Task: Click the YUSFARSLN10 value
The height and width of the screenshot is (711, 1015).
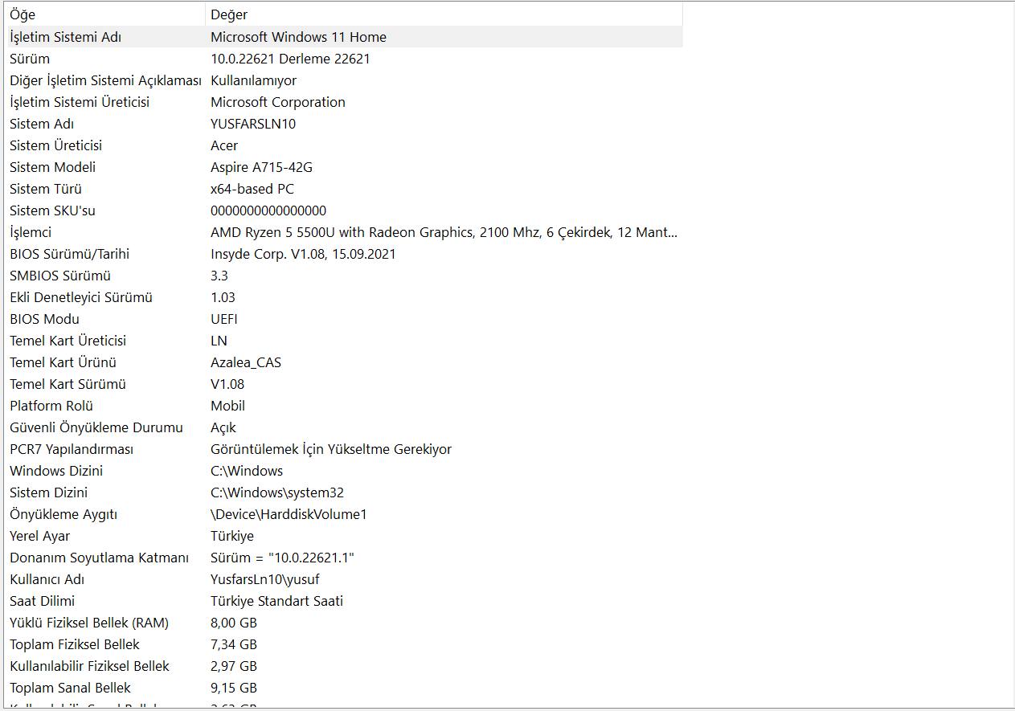Action: tap(253, 124)
